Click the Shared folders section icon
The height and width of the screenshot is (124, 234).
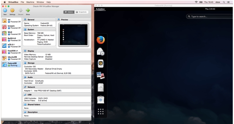25,104
